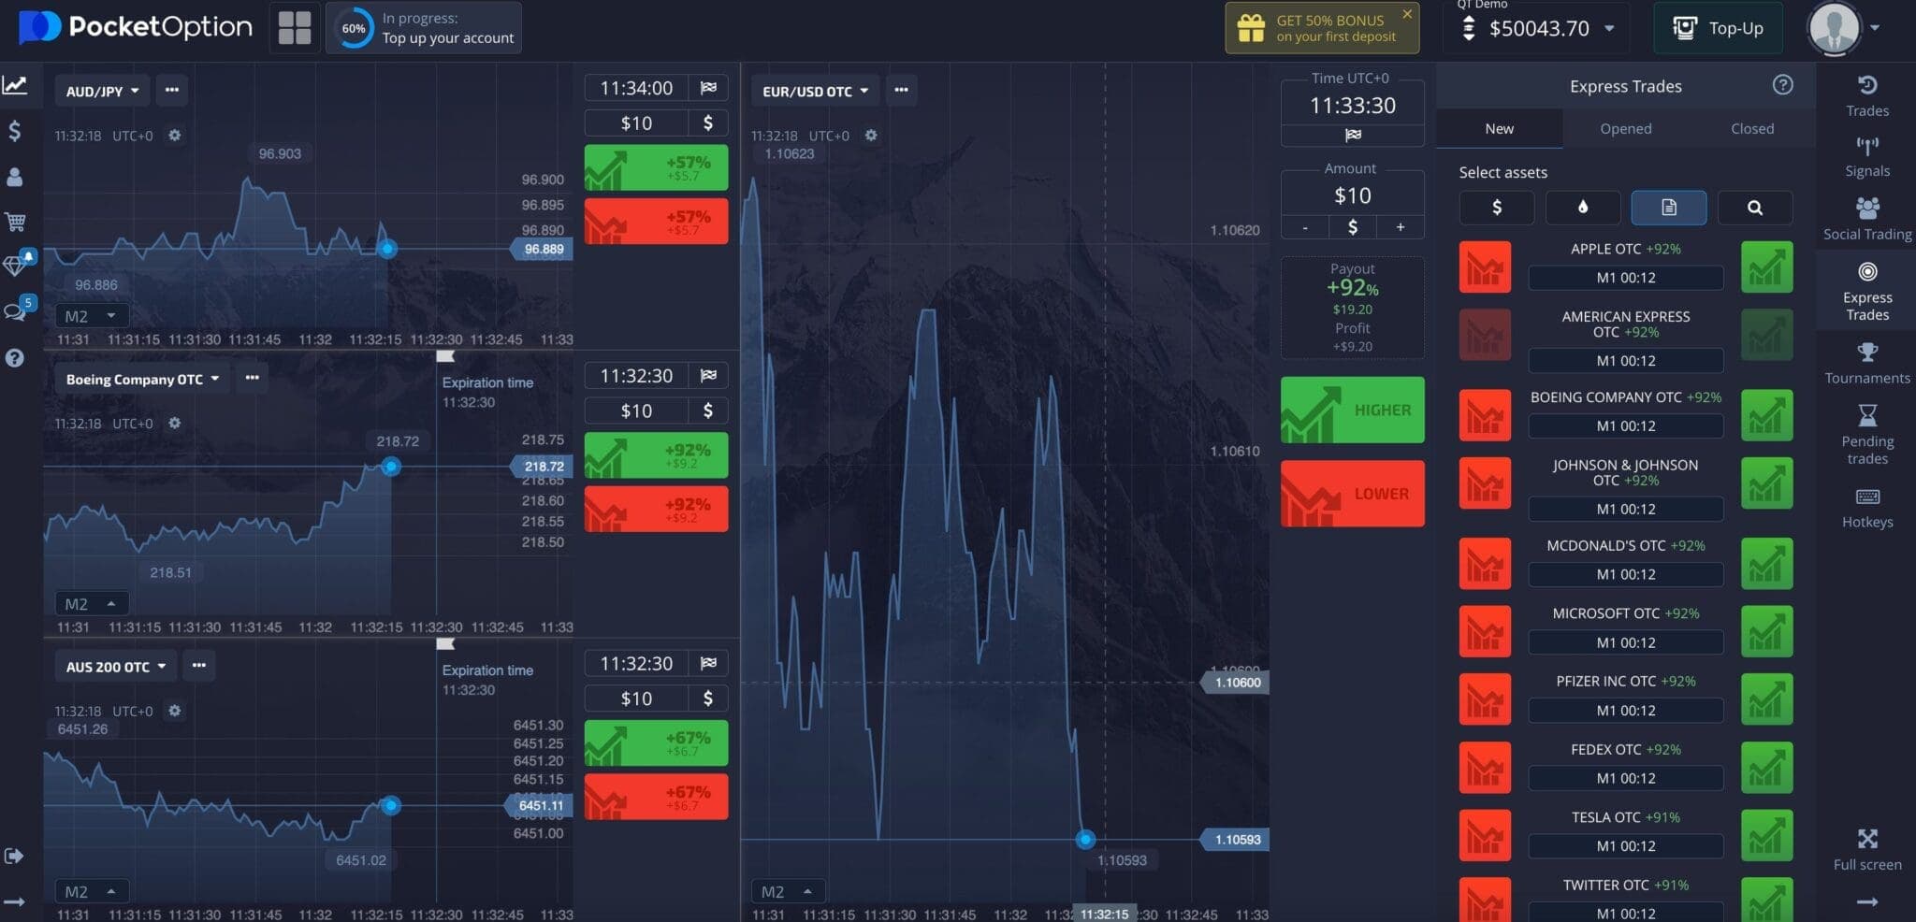Buy lower +92% on Boeing Company OTC
The height and width of the screenshot is (922, 1916).
point(656,510)
